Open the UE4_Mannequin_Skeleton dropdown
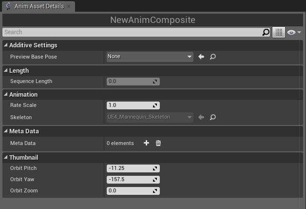Screen dimensions: 306x209 (150, 117)
